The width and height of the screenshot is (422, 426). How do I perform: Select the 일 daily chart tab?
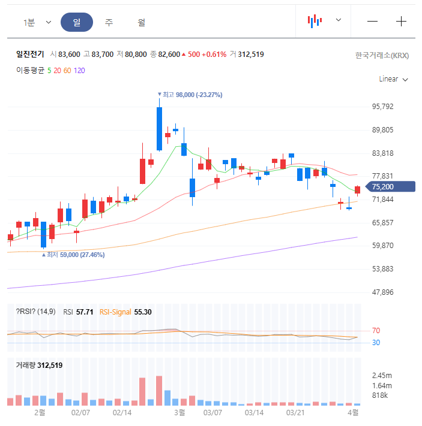point(77,22)
